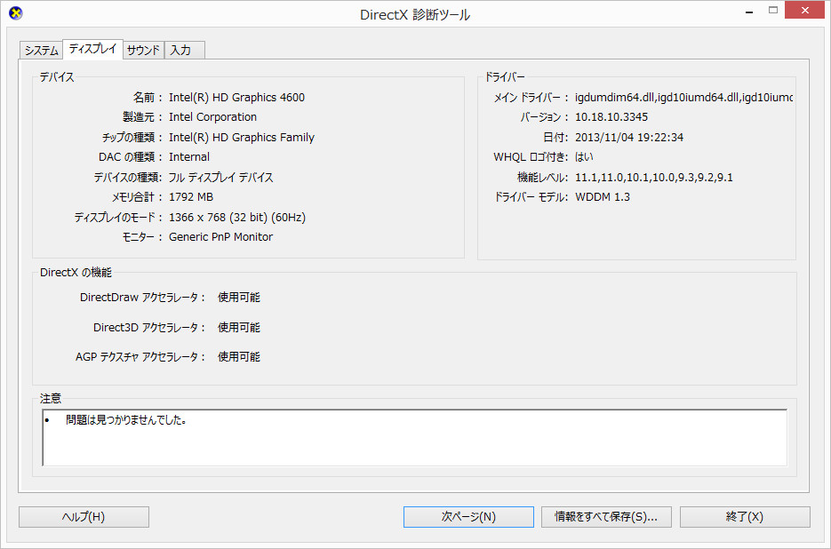Click the DirectDraw accelerator 使用可能 status
Image resolution: width=831 pixels, height=549 pixels.
click(x=238, y=298)
